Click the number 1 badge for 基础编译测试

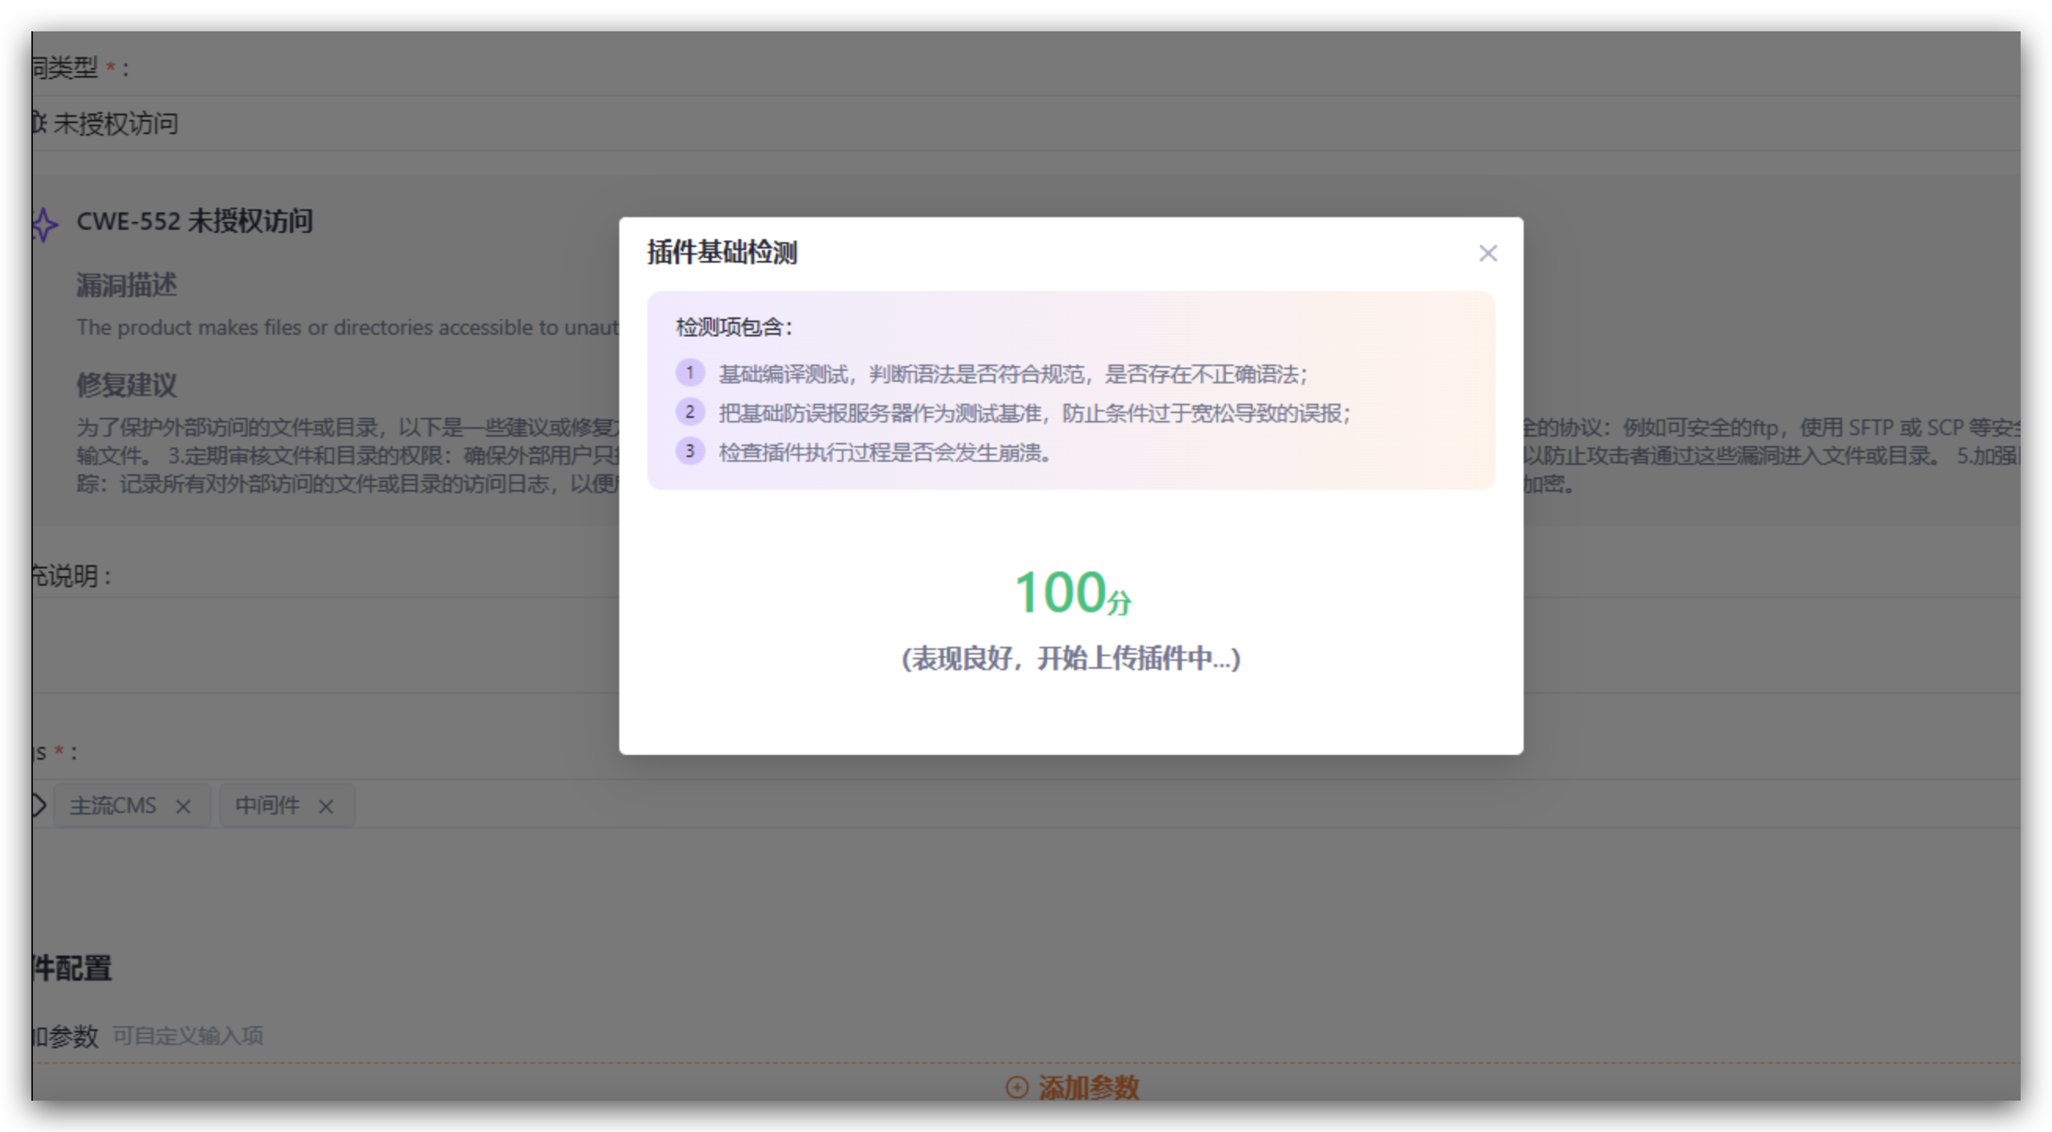[x=690, y=373]
